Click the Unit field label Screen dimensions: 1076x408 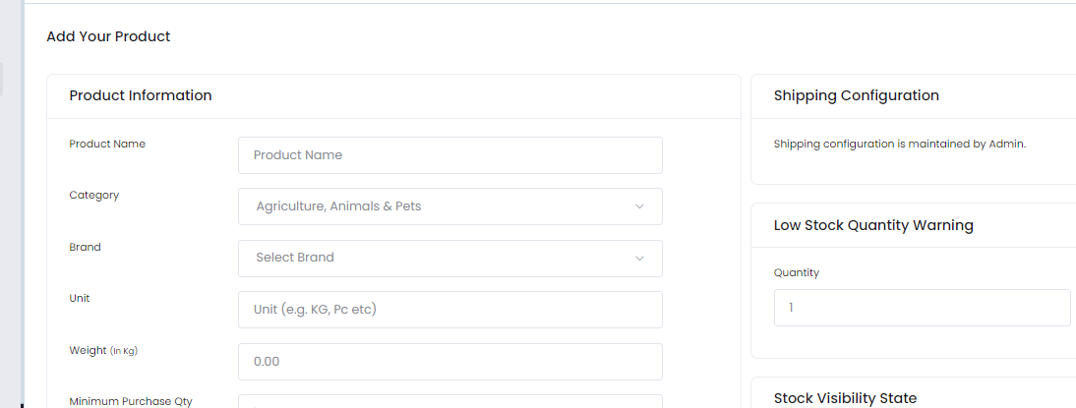tap(80, 298)
